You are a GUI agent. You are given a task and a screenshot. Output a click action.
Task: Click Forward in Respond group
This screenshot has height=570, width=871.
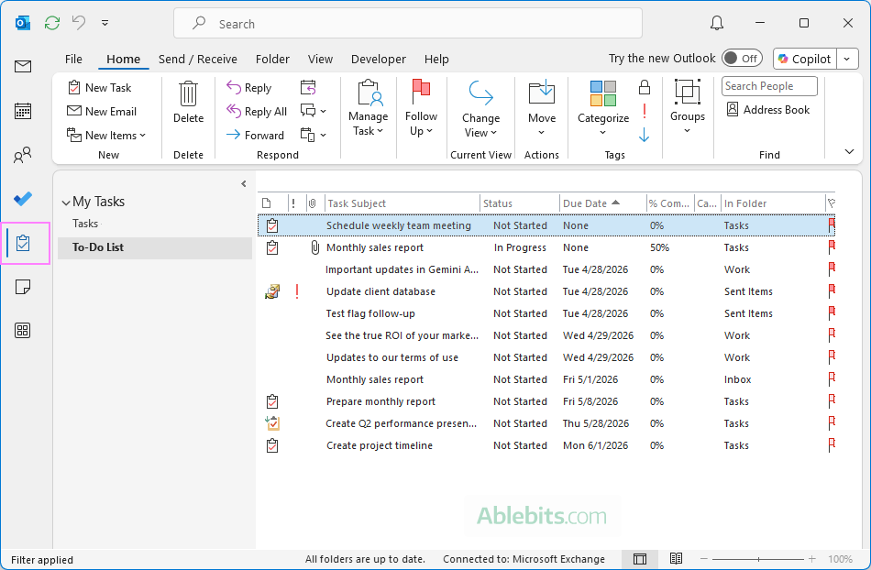pos(256,136)
